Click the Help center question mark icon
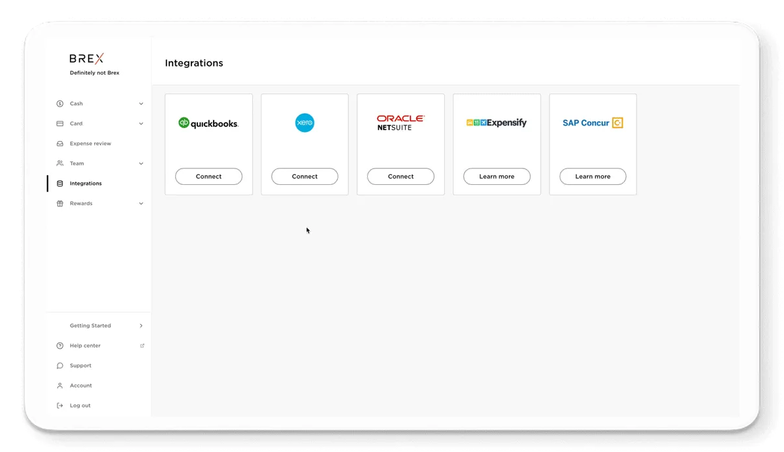The width and height of the screenshot is (784, 452). coord(60,346)
